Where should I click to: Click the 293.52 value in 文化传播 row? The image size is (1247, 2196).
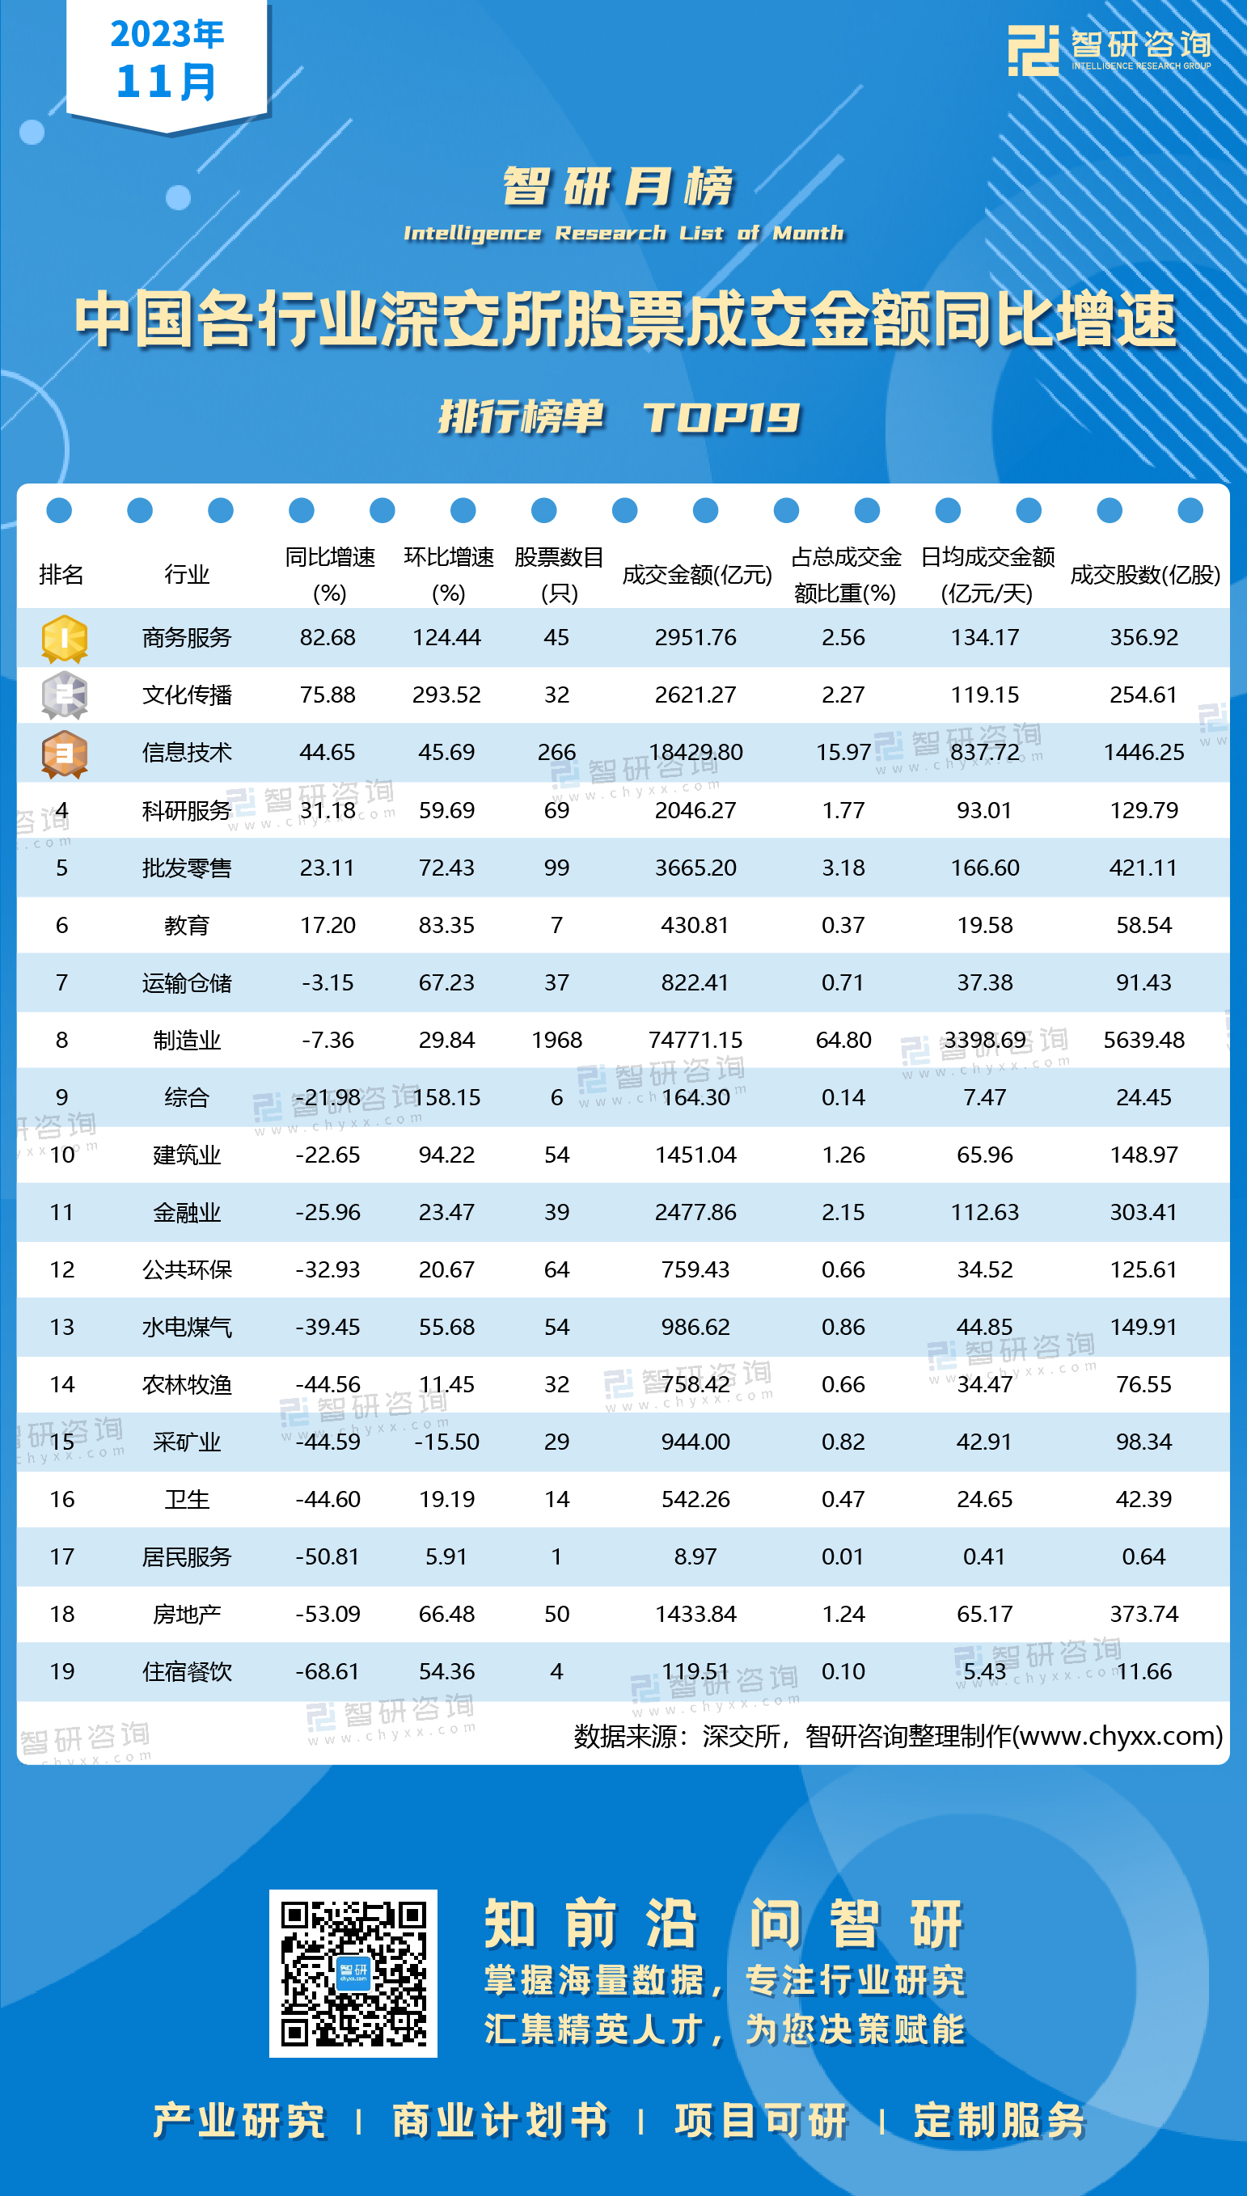(447, 695)
